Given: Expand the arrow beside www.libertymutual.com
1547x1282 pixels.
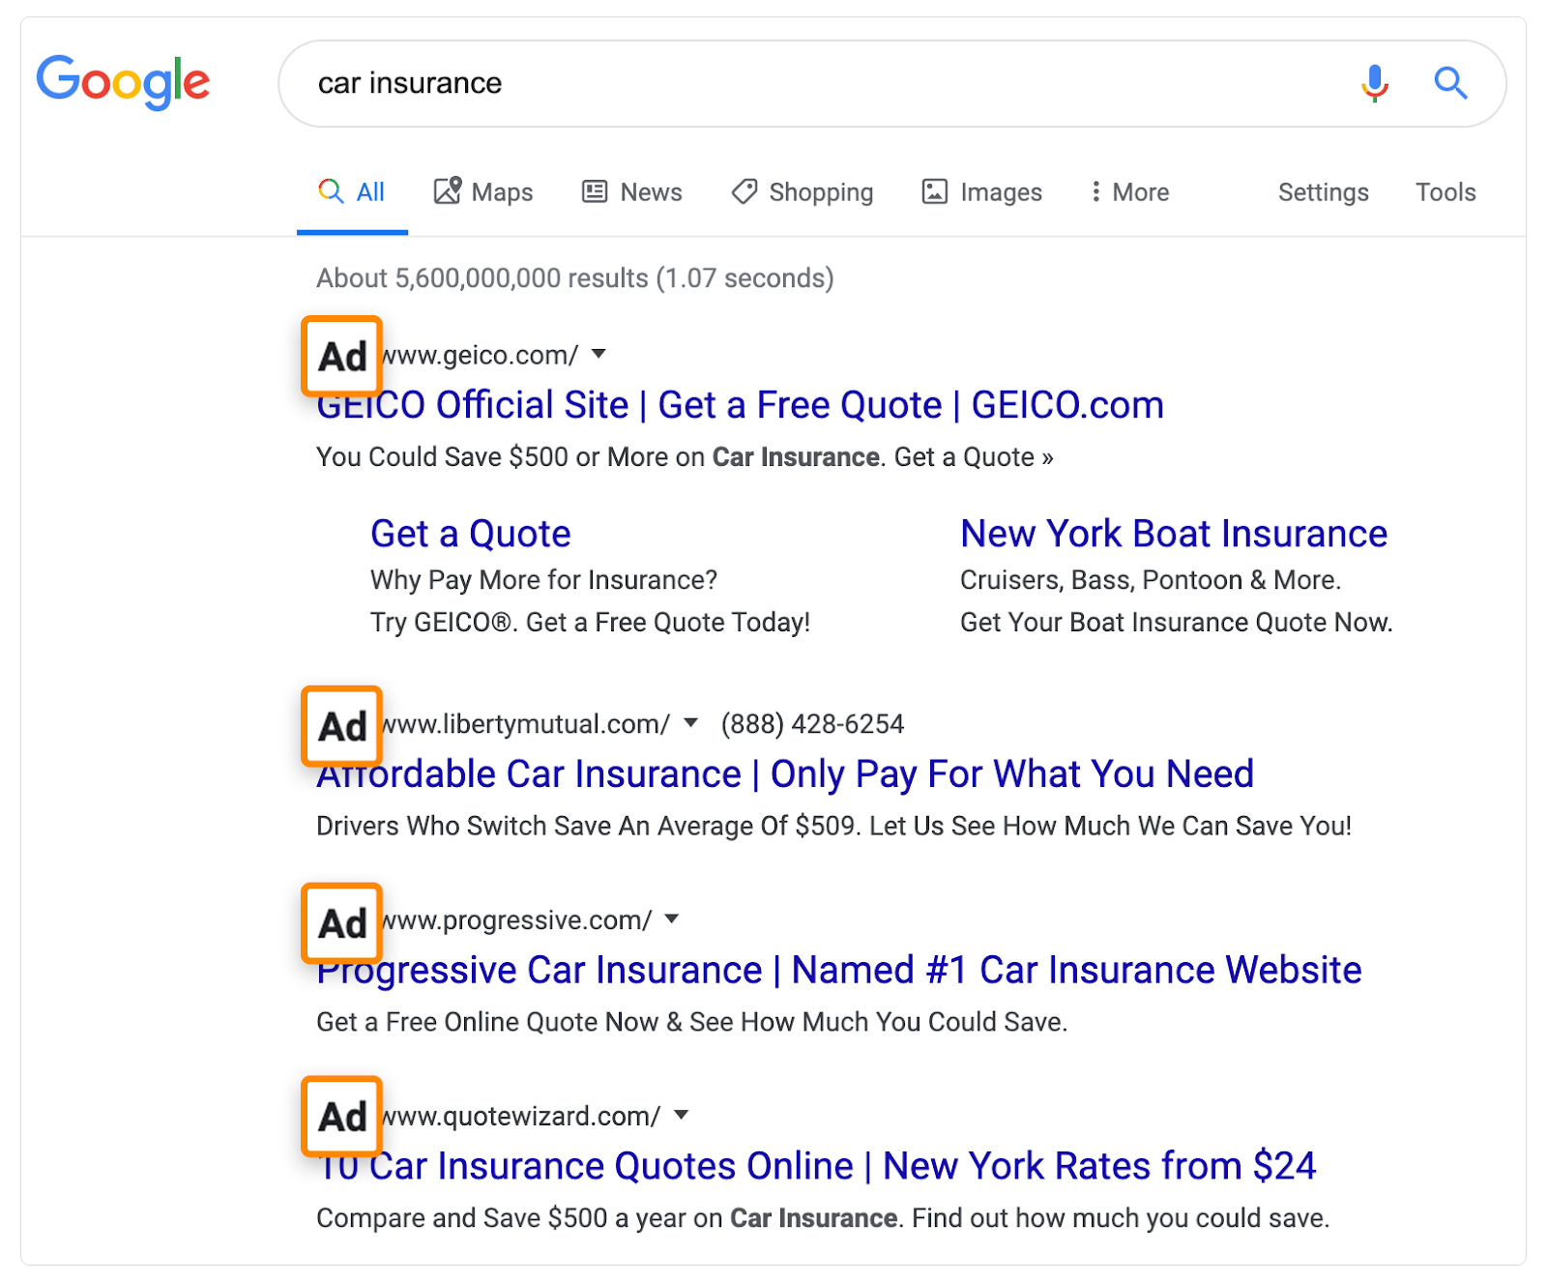Looking at the screenshot, I should 690,722.
